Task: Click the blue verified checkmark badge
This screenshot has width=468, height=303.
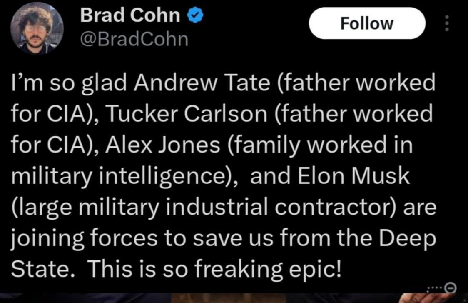Action: tap(195, 15)
